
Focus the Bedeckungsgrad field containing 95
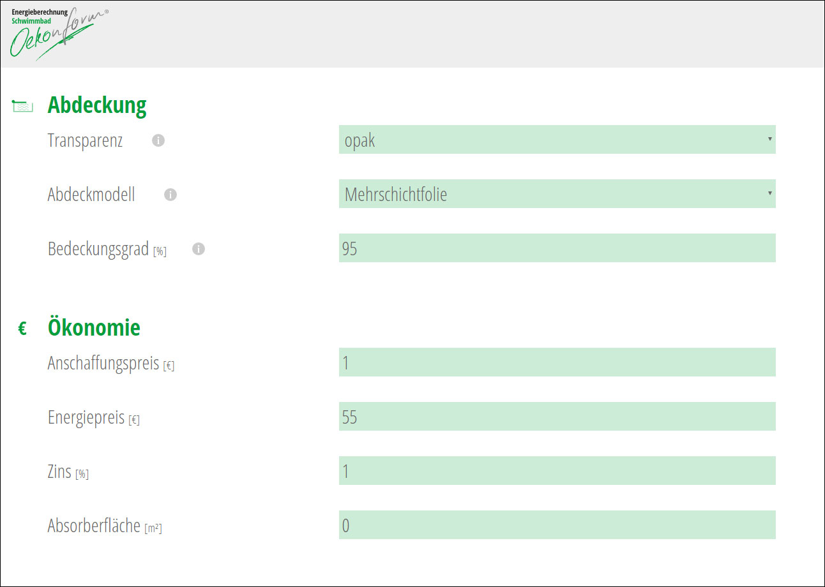click(x=557, y=248)
